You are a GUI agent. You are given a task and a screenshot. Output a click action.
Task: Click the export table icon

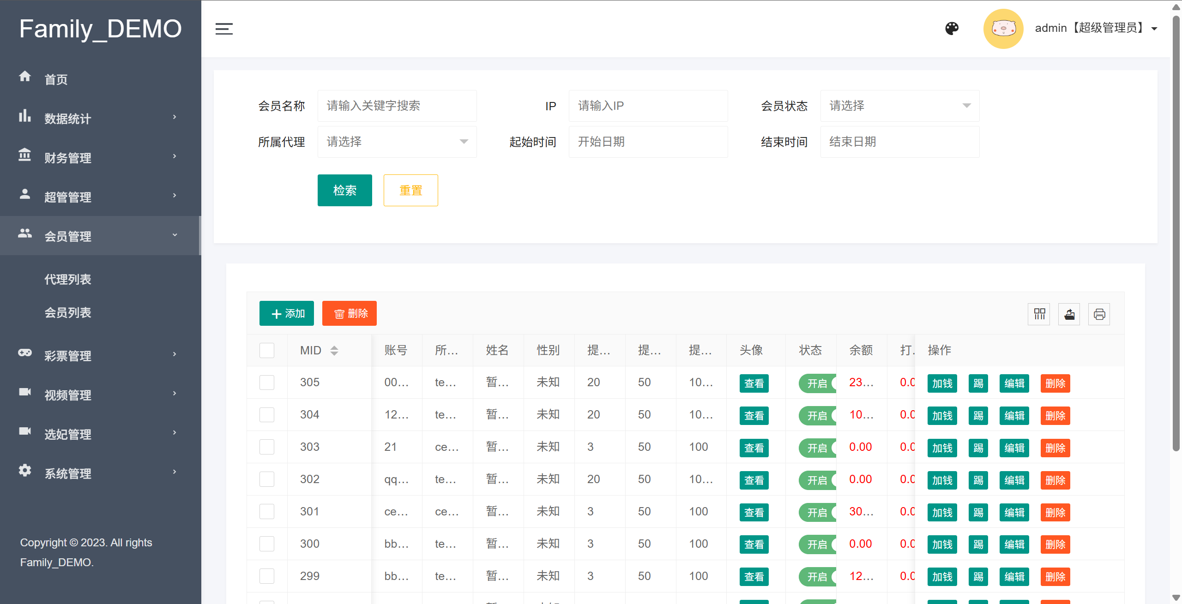(1069, 314)
